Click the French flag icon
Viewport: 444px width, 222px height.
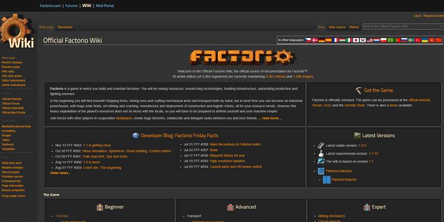tap(335, 40)
